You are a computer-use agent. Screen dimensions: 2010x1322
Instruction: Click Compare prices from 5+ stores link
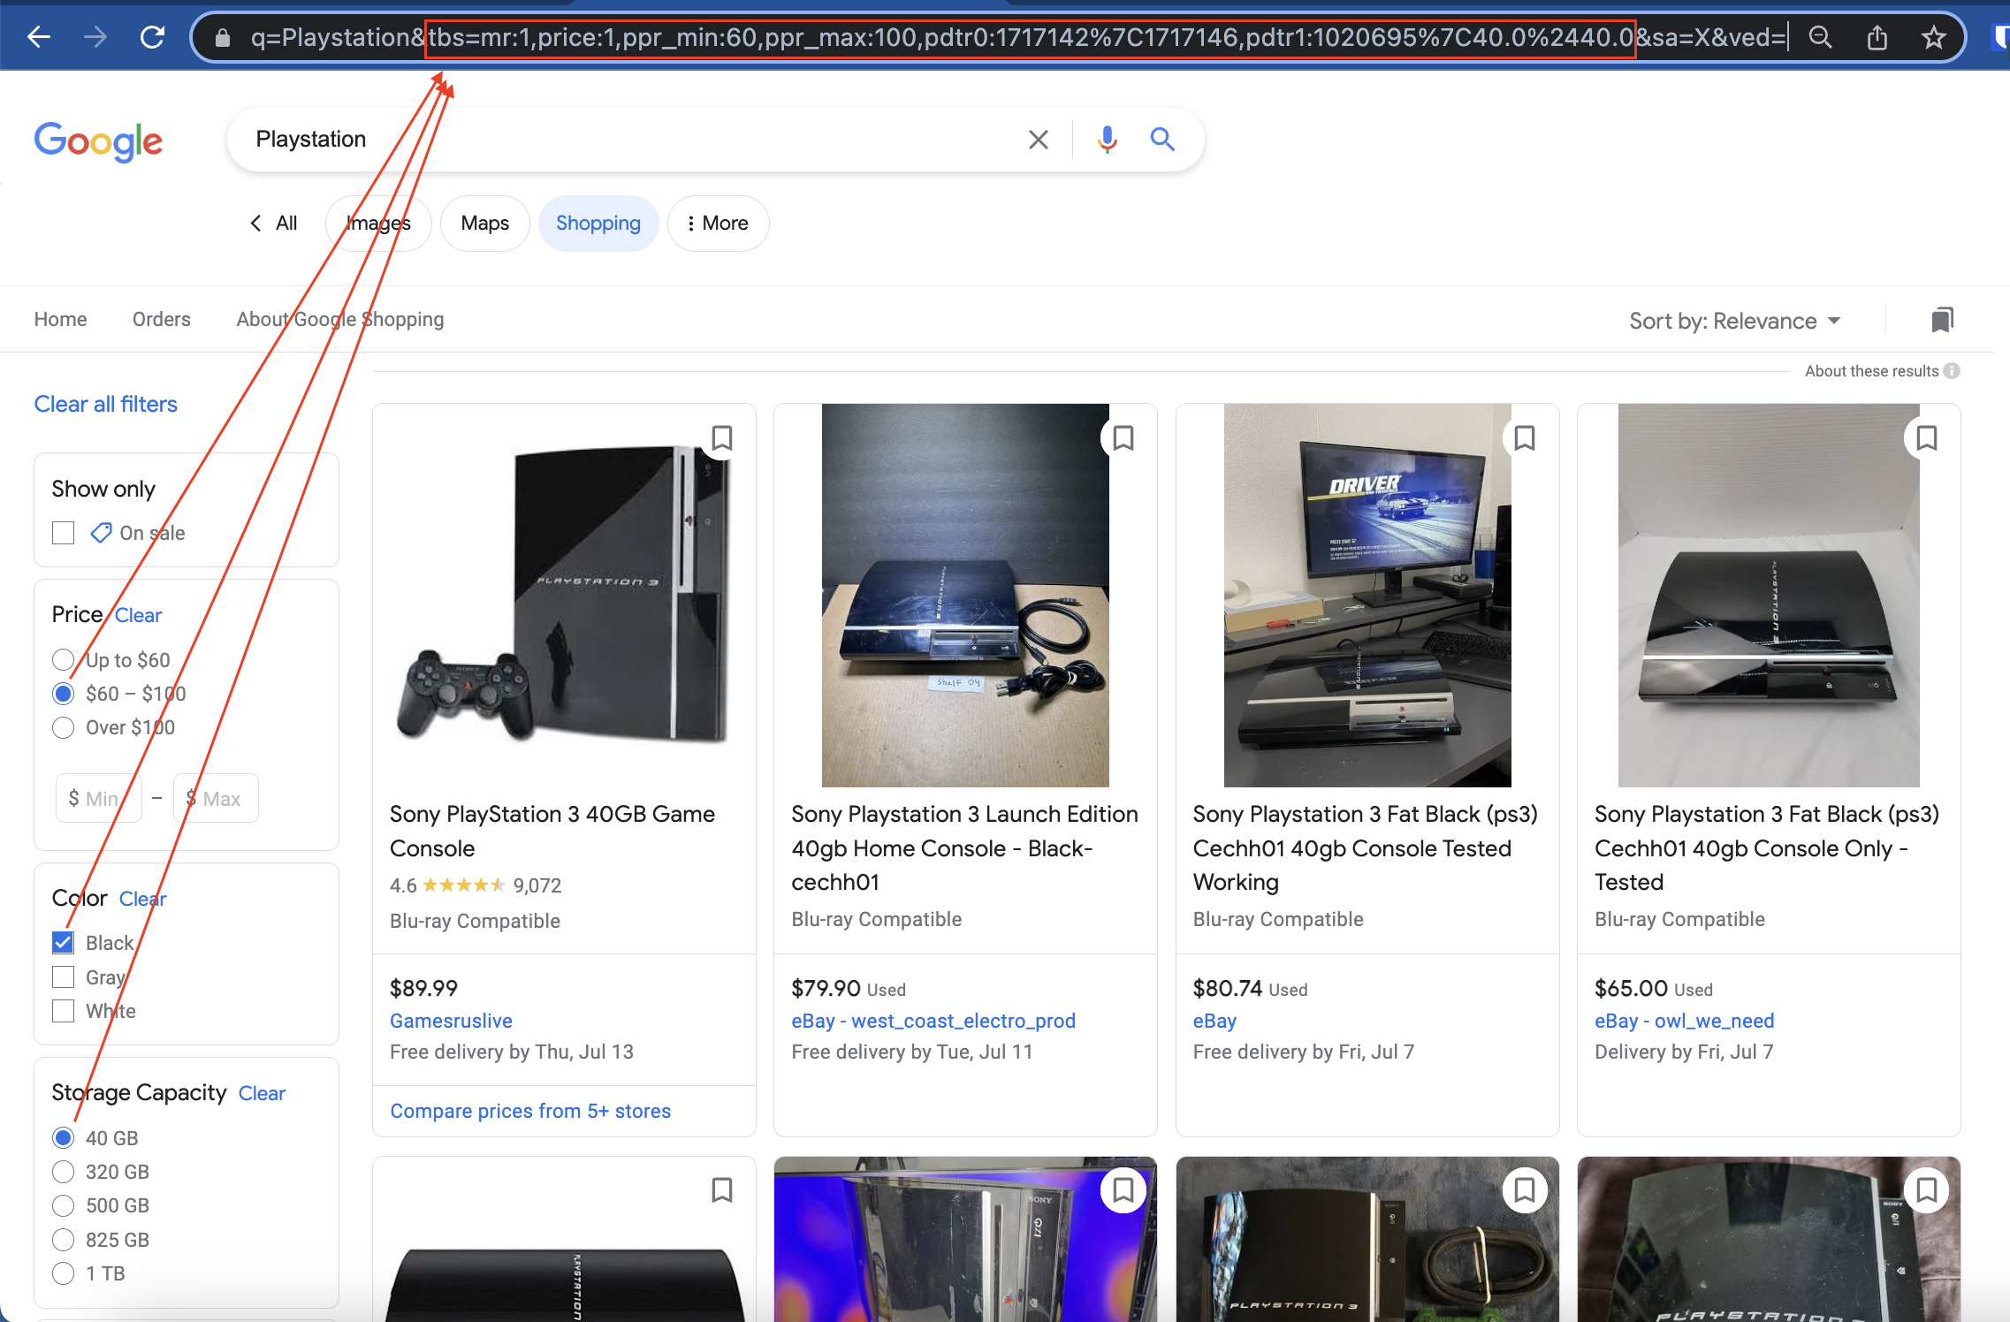[x=529, y=1110]
